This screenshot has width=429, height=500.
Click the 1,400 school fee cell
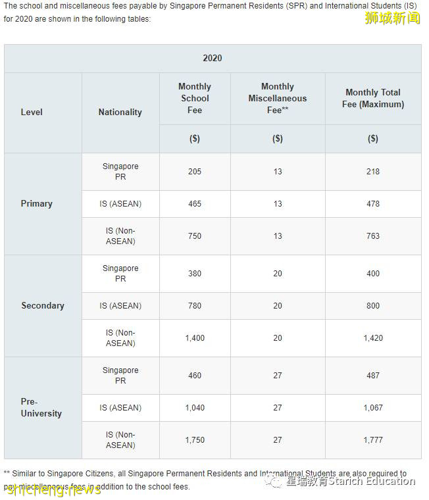click(x=195, y=338)
